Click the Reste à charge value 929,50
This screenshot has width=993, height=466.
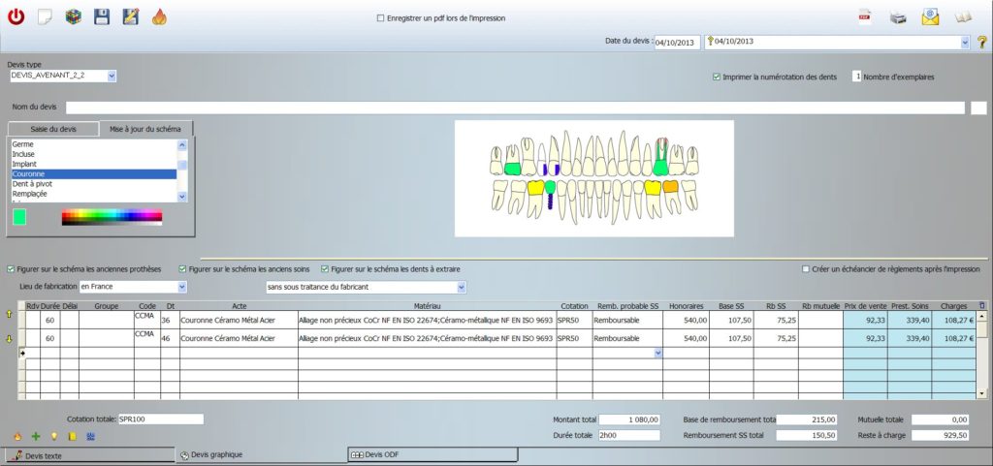[940, 436]
